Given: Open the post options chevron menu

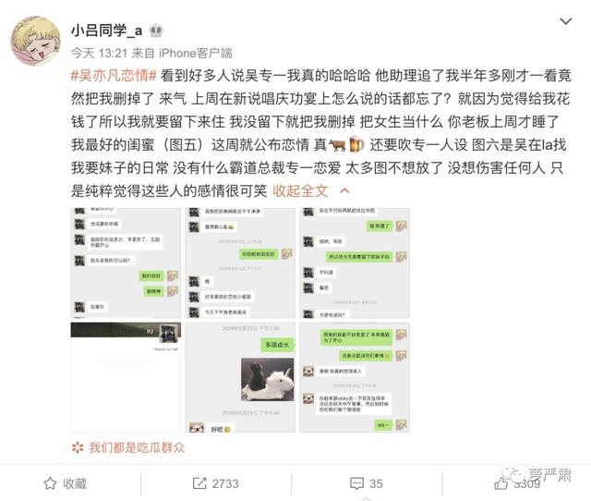Looking at the screenshot, I should pos(566,21).
